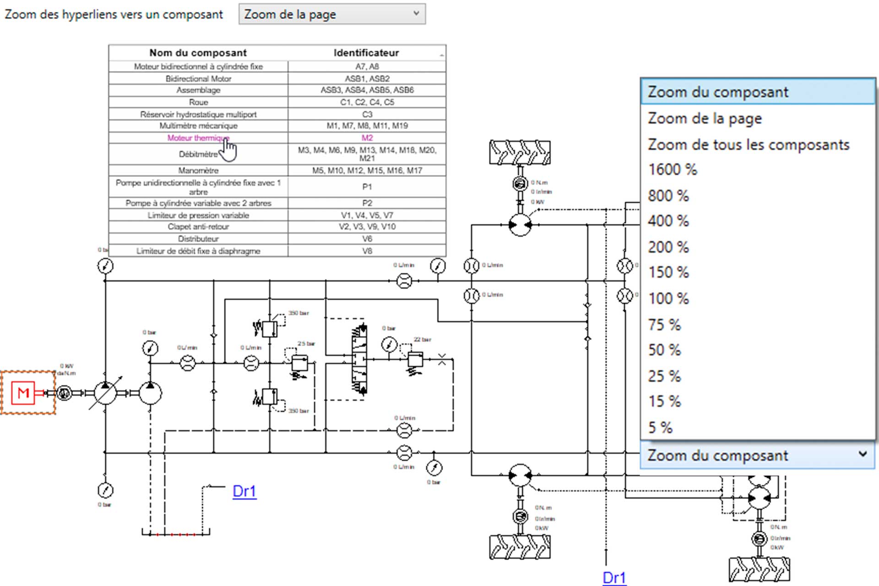Select the bottom center wheel tire symbol

point(520,547)
